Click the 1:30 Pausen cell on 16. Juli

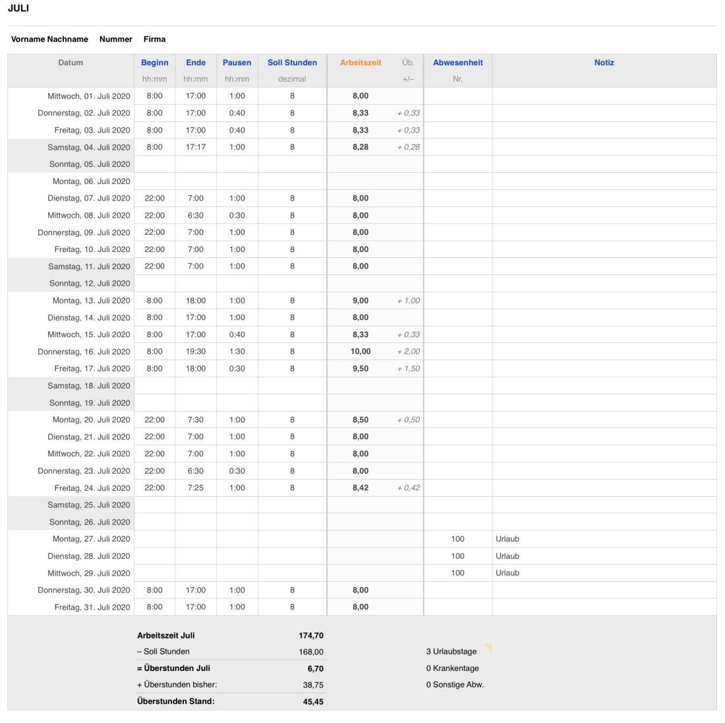[x=237, y=352]
